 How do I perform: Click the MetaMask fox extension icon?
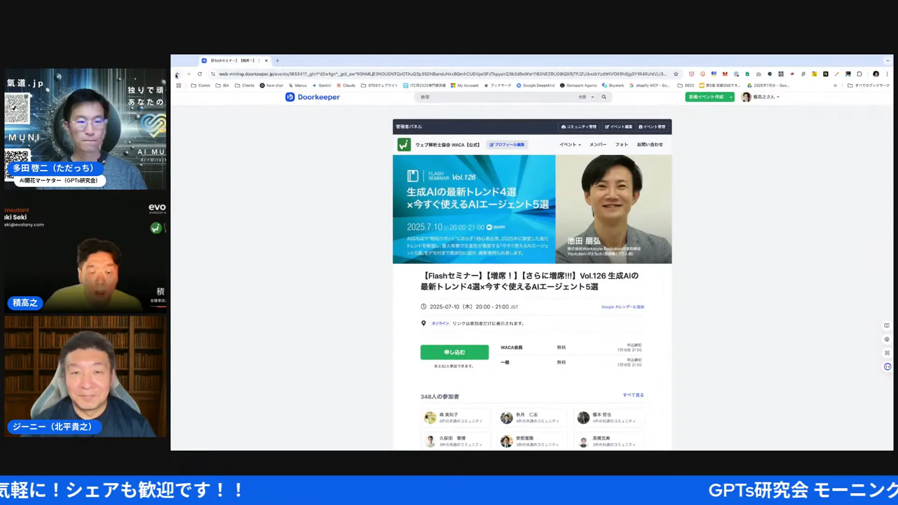(725, 74)
